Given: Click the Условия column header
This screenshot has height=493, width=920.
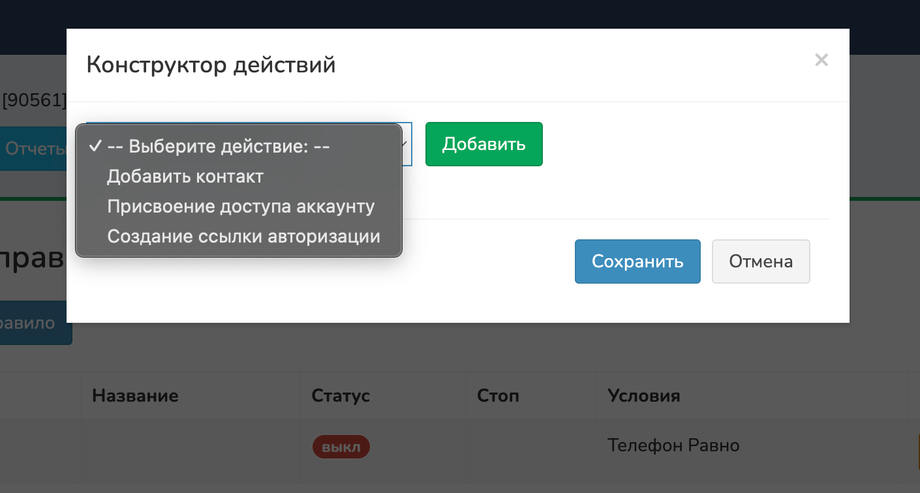Looking at the screenshot, I should pos(643,395).
